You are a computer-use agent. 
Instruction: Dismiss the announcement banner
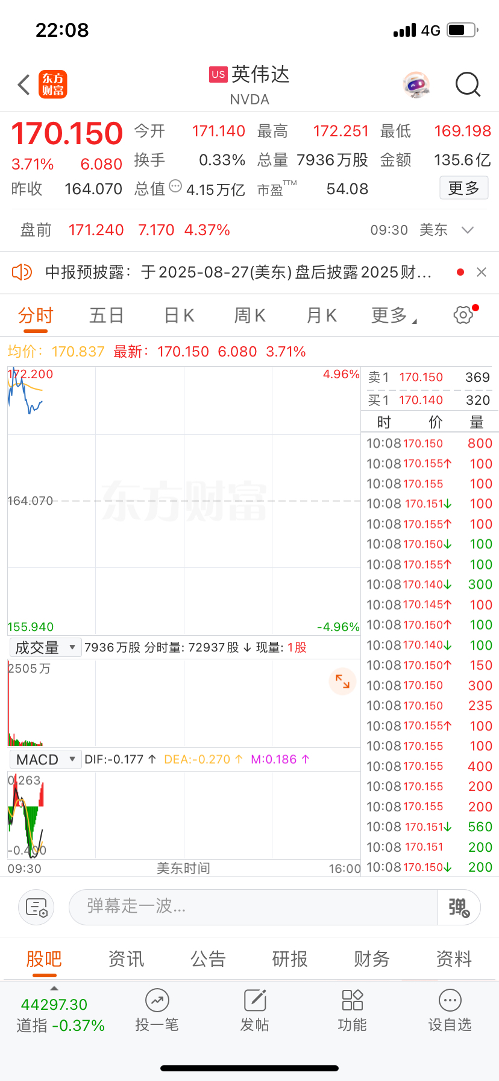481,272
